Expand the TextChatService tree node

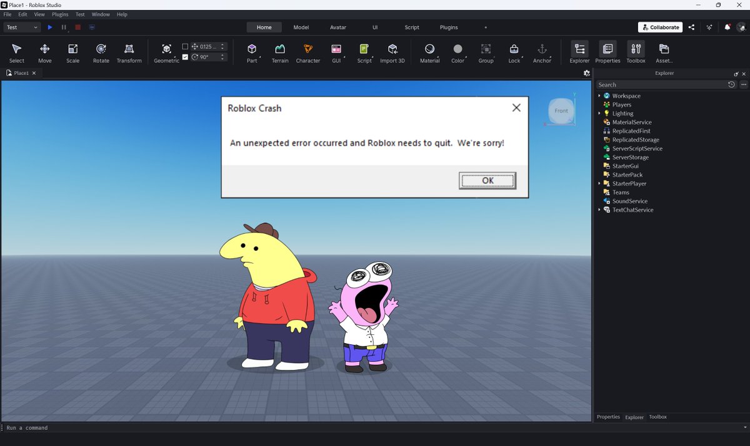click(x=599, y=210)
